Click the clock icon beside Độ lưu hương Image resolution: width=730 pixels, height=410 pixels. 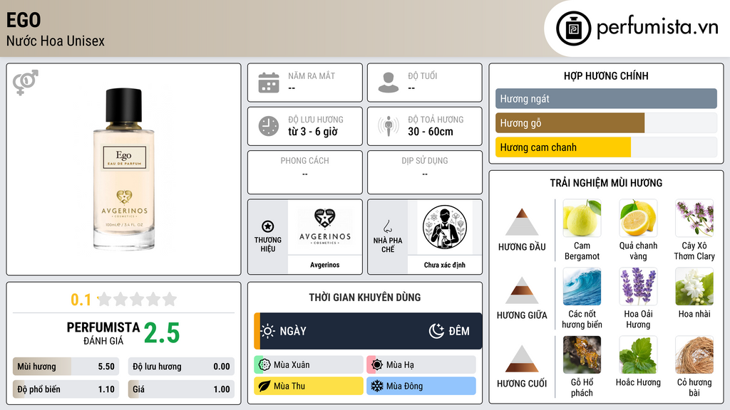tap(269, 126)
